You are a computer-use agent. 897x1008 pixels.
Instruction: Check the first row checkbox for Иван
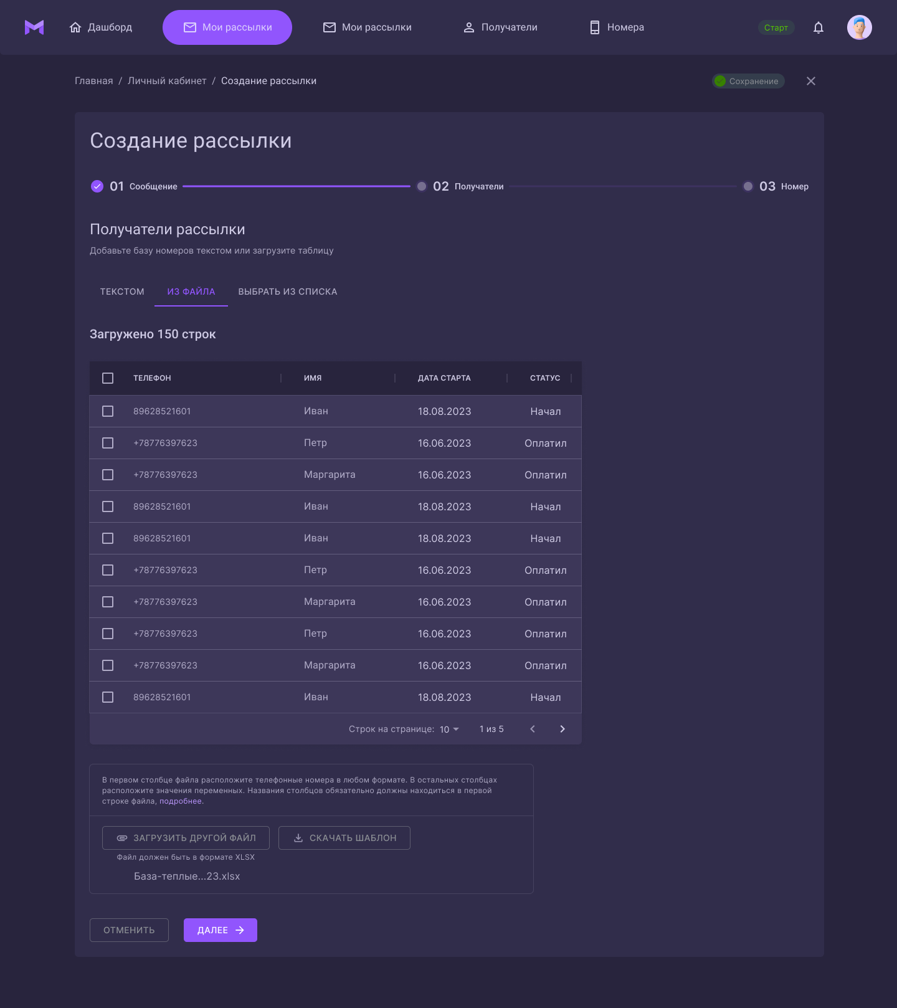108,411
